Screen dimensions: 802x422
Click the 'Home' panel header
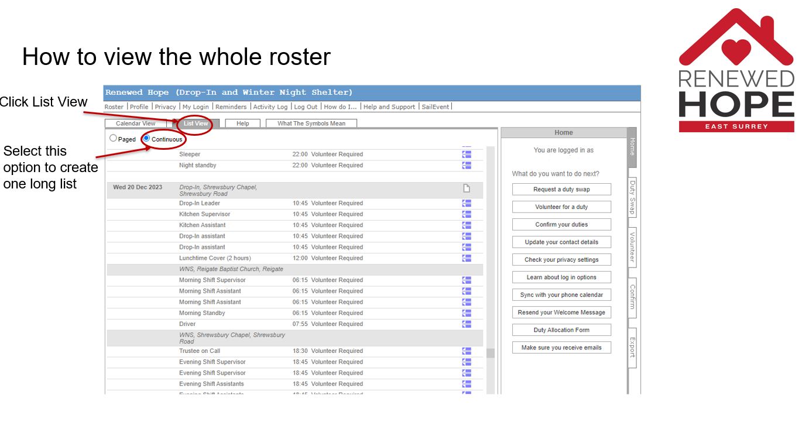[564, 133]
